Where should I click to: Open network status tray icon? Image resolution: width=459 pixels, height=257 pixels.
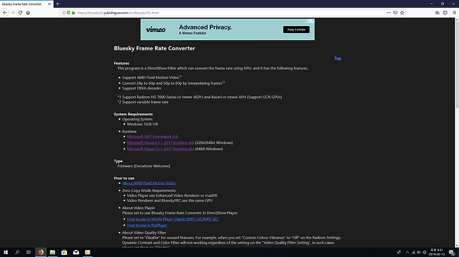[x=413, y=253]
